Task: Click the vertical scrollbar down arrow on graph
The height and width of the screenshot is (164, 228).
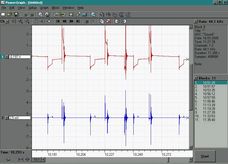Action: [x=191, y=147]
